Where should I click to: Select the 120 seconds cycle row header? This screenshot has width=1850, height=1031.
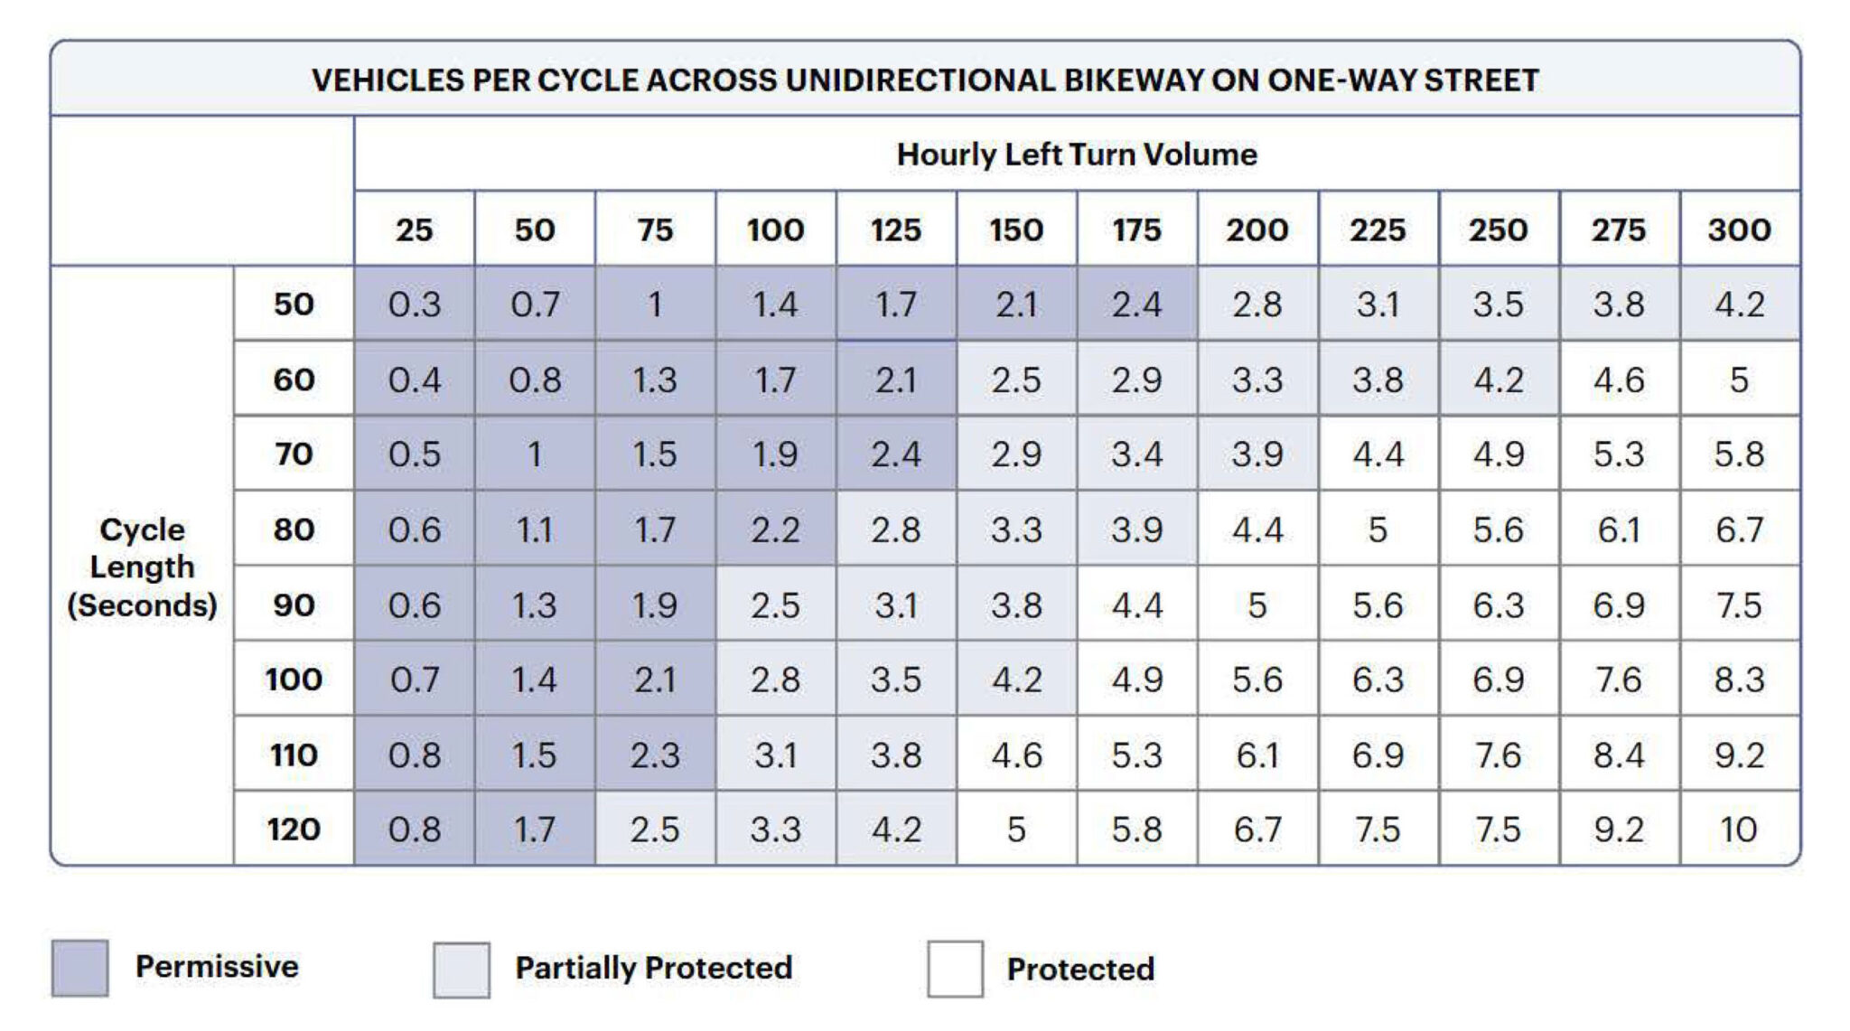[x=294, y=829]
